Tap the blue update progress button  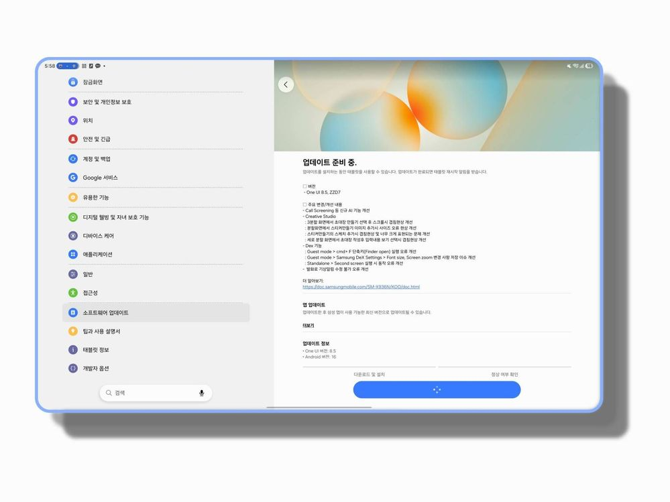click(437, 389)
